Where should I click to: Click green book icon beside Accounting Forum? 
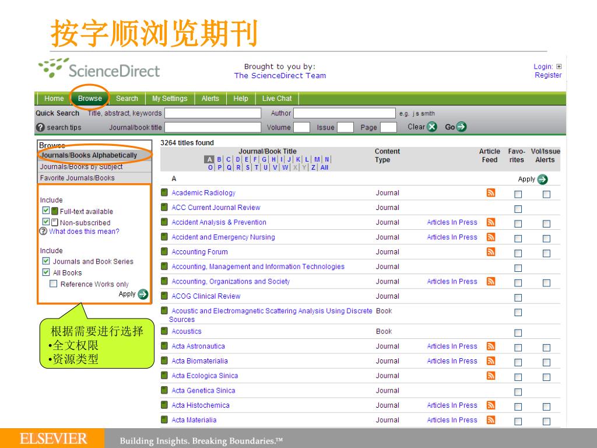pyautogui.click(x=164, y=251)
